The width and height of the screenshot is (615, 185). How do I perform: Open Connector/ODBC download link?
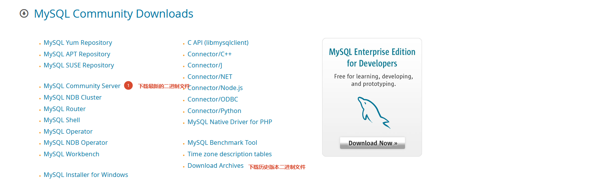pyautogui.click(x=213, y=99)
